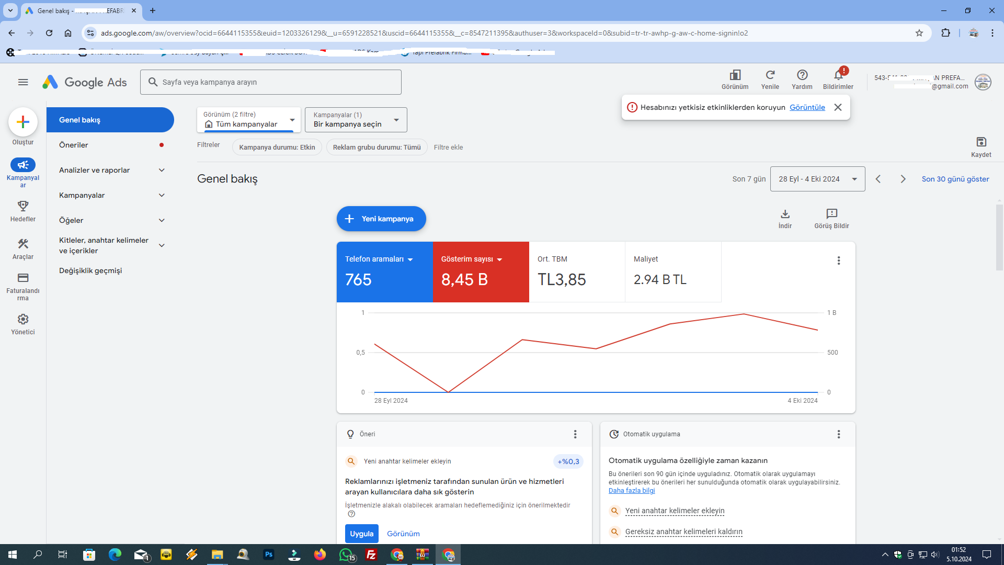This screenshot has height=565, width=1004.
Task: Click Görüntüle link in notification
Action: [x=807, y=107]
